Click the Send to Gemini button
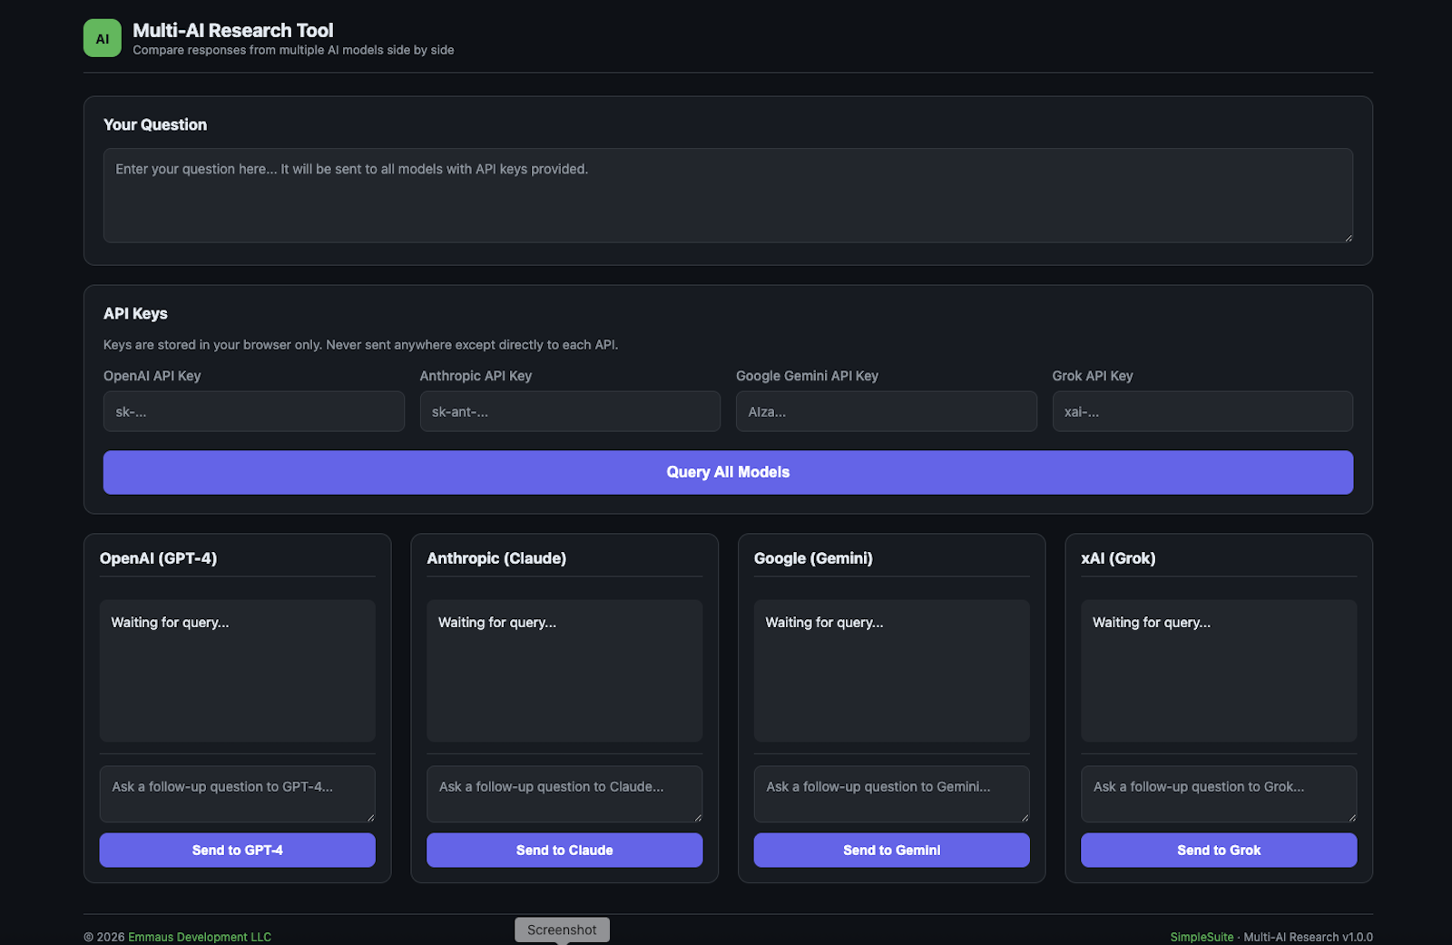 tap(890, 850)
